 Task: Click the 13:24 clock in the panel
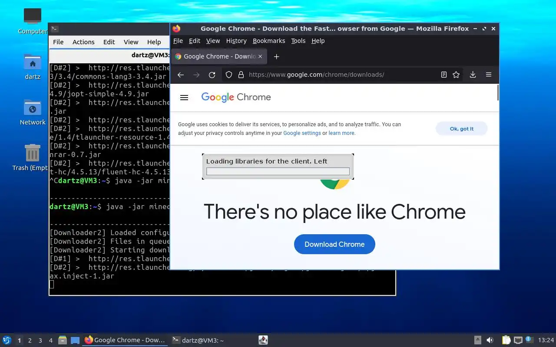coord(546,340)
